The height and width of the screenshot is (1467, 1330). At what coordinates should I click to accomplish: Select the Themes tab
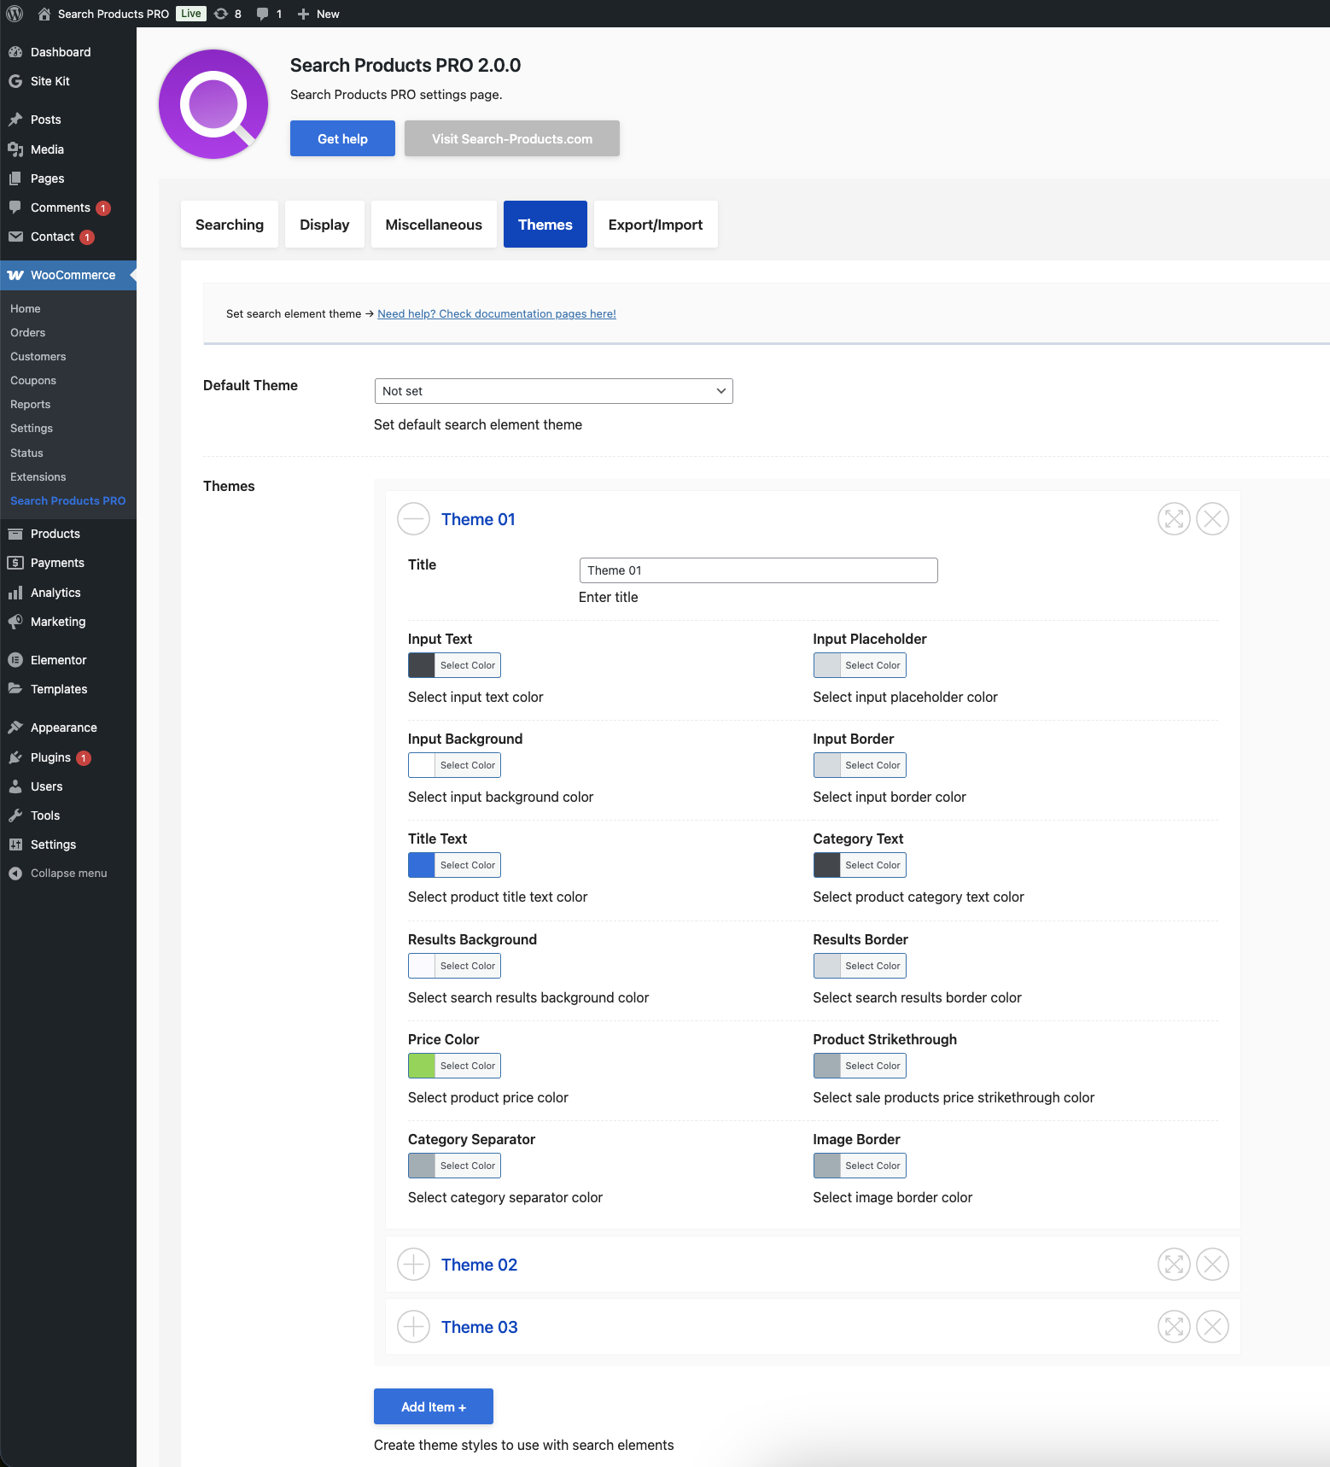coord(545,225)
